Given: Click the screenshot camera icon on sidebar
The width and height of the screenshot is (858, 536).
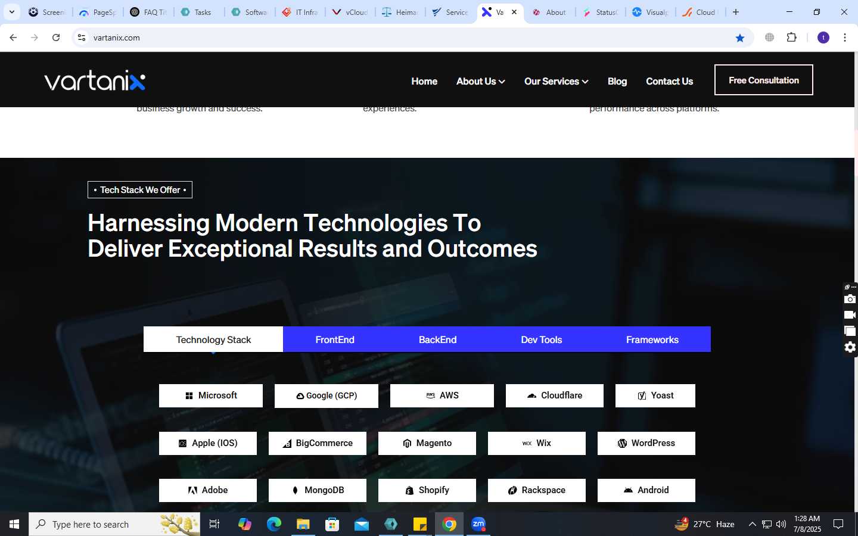Looking at the screenshot, I should (x=850, y=299).
